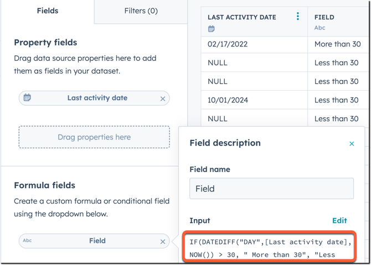This screenshot has height=265, width=371.
Task: Switch to the Fields tab
Action: [47, 11]
